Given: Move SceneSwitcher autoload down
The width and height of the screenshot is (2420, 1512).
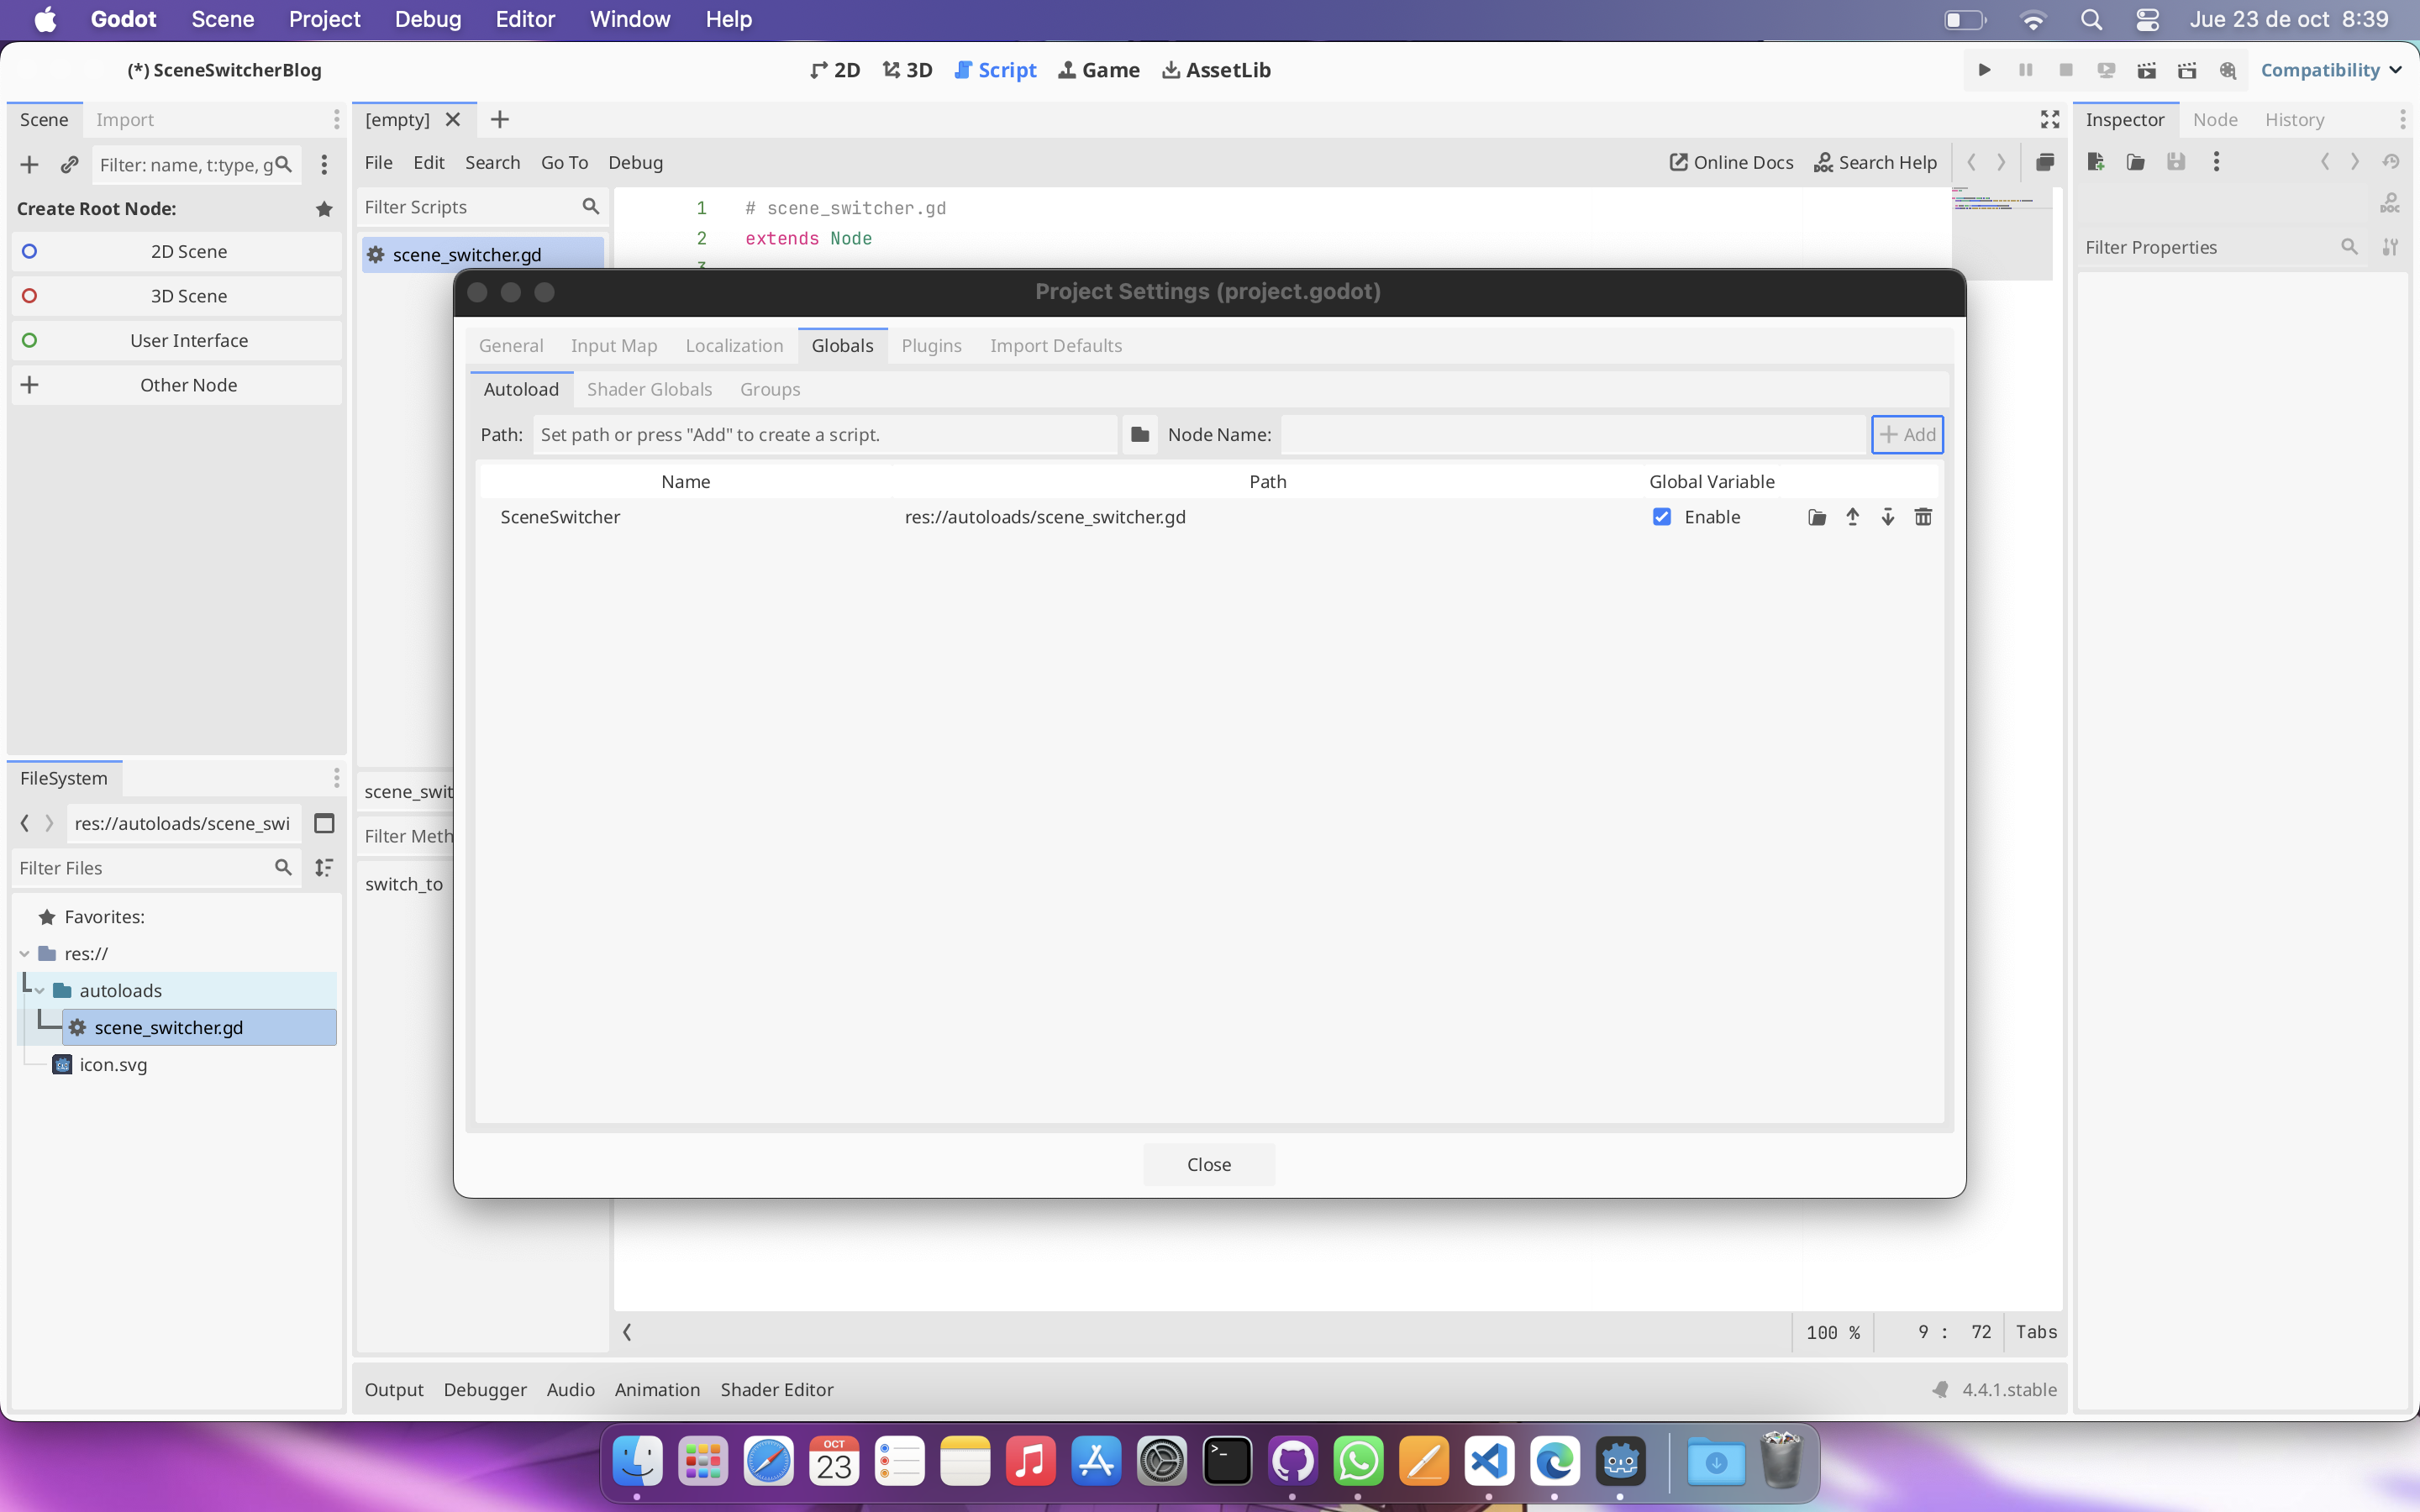Looking at the screenshot, I should 1887,517.
